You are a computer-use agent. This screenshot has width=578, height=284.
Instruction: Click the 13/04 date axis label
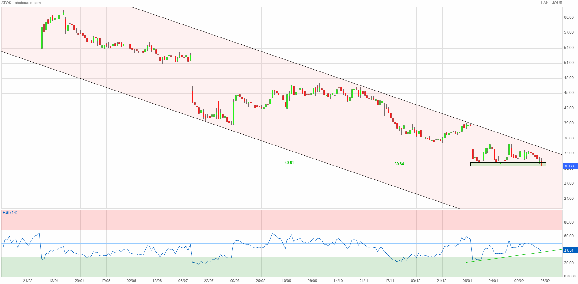54,281
